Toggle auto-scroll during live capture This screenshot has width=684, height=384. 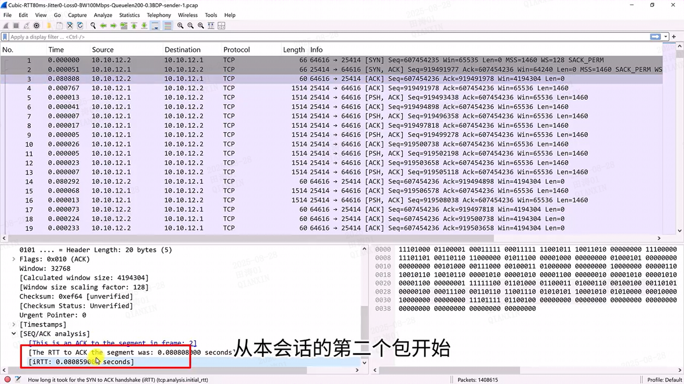[x=155, y=26]
